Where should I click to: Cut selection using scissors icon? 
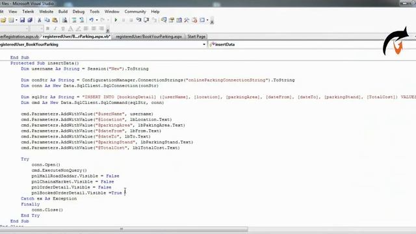tap(39, 20)
